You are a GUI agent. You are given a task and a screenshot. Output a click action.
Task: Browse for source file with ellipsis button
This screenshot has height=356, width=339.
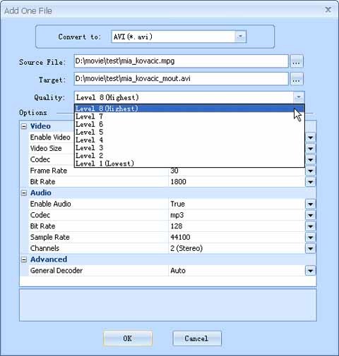coord(297,61)
